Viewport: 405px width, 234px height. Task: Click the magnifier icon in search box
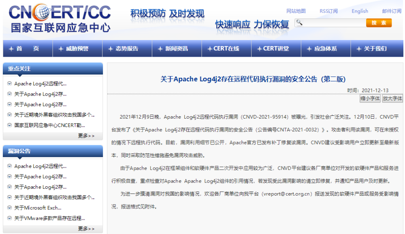(299, 23)
